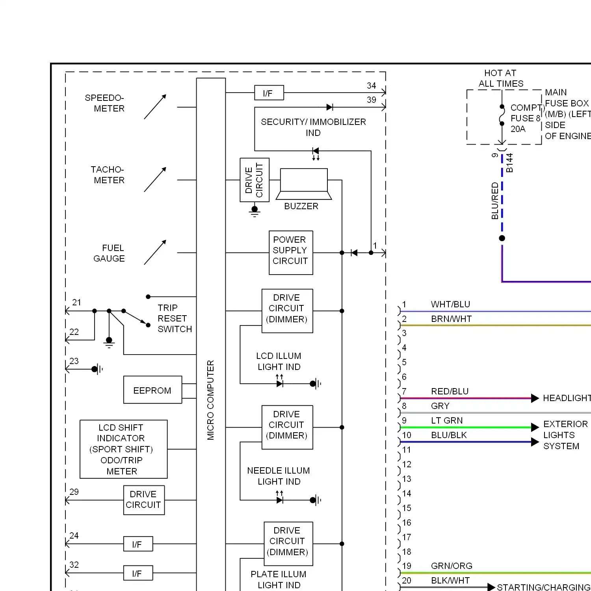Click the STARTING/CHARGING destination text
Screen dimensions: 591x591
coord(544,587)
